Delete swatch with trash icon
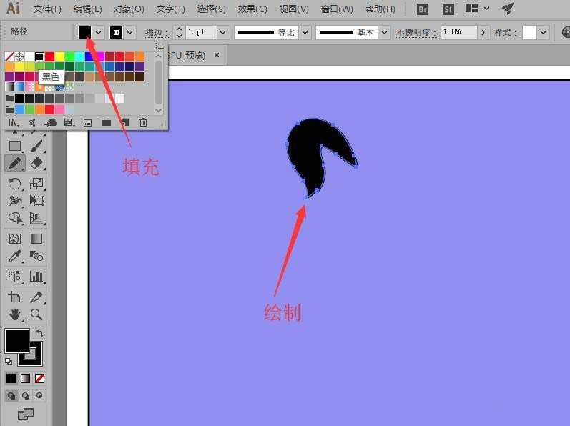 (x=143, y=122)
